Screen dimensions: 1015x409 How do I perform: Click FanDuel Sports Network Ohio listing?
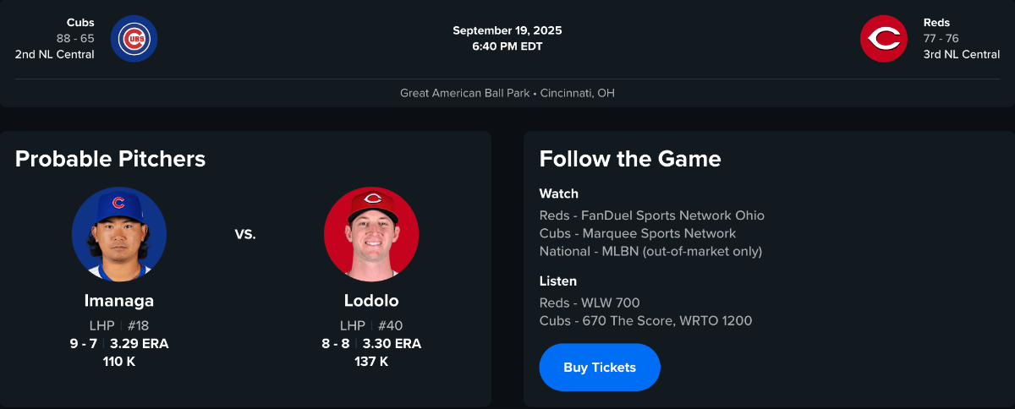[651, 215]
